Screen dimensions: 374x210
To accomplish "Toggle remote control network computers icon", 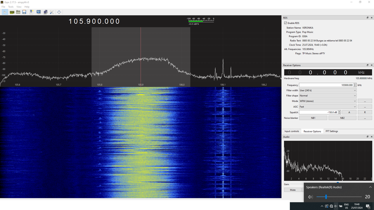I will [x=45, y=12].
